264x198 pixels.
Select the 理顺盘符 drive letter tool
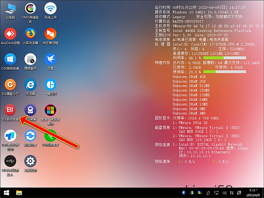click(x=30, y=62)
